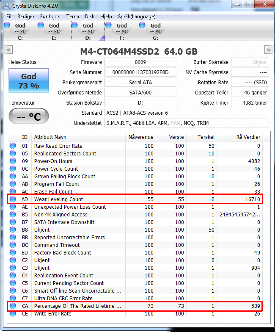This screenshot has width=275, height=332.
Task: Click status orb for SATA Interface Downshift
Action: coord(13,222)
